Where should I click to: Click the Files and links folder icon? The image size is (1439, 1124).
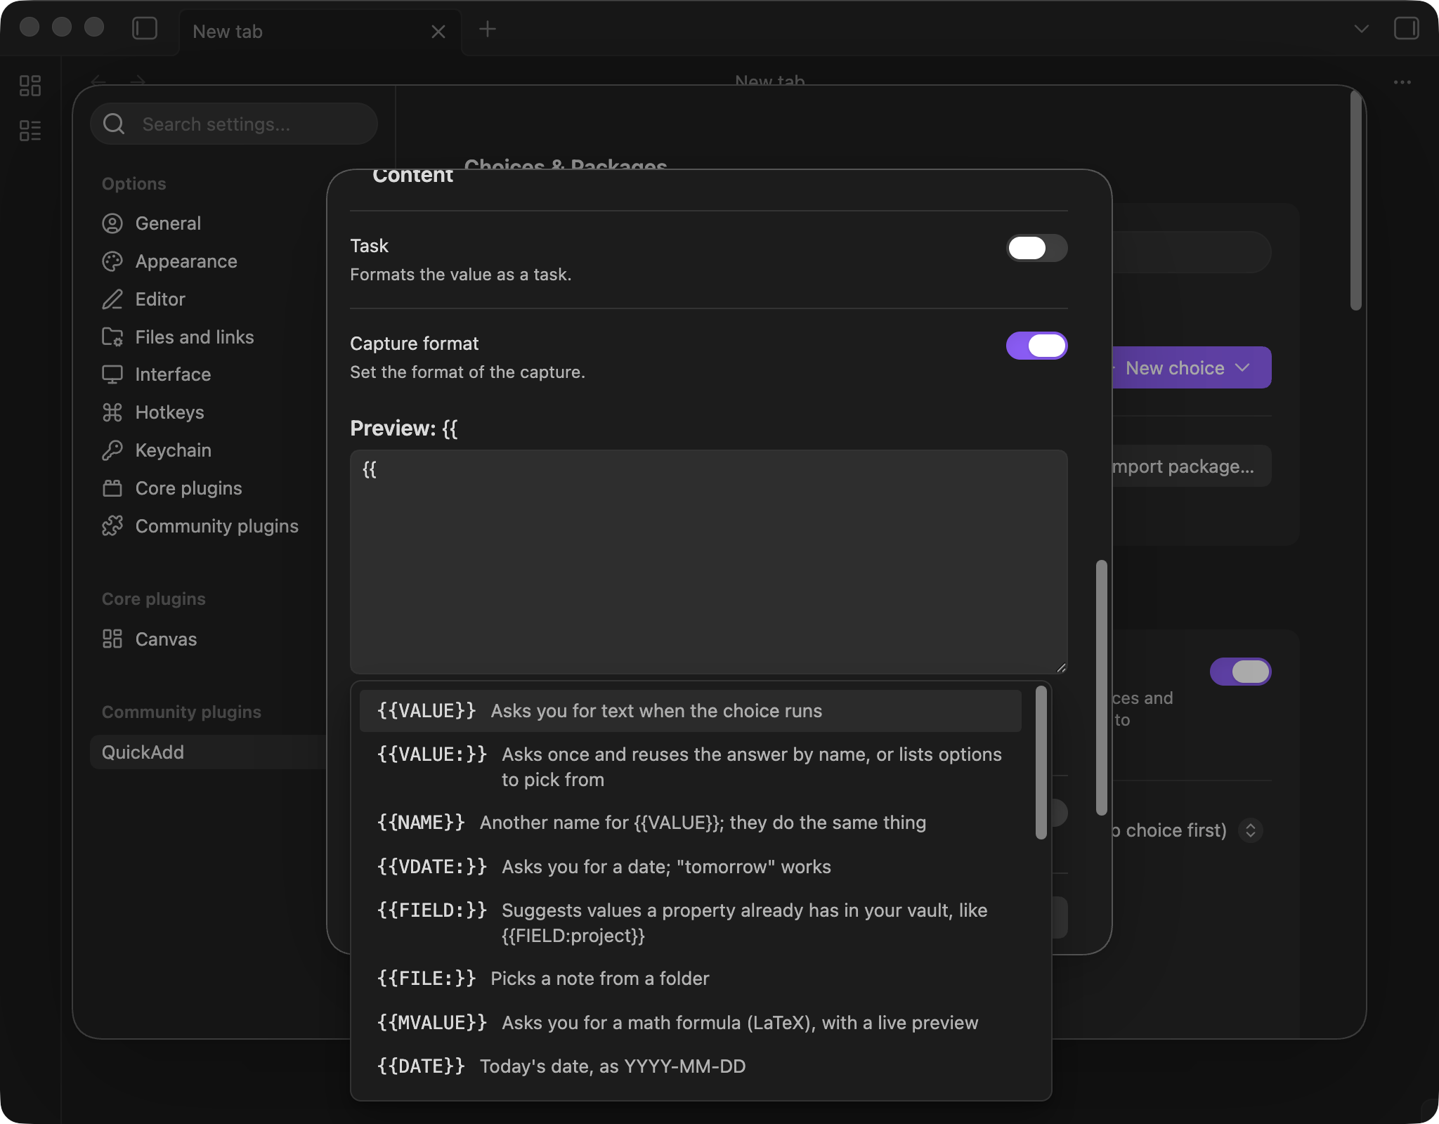(x=112, y=337)
